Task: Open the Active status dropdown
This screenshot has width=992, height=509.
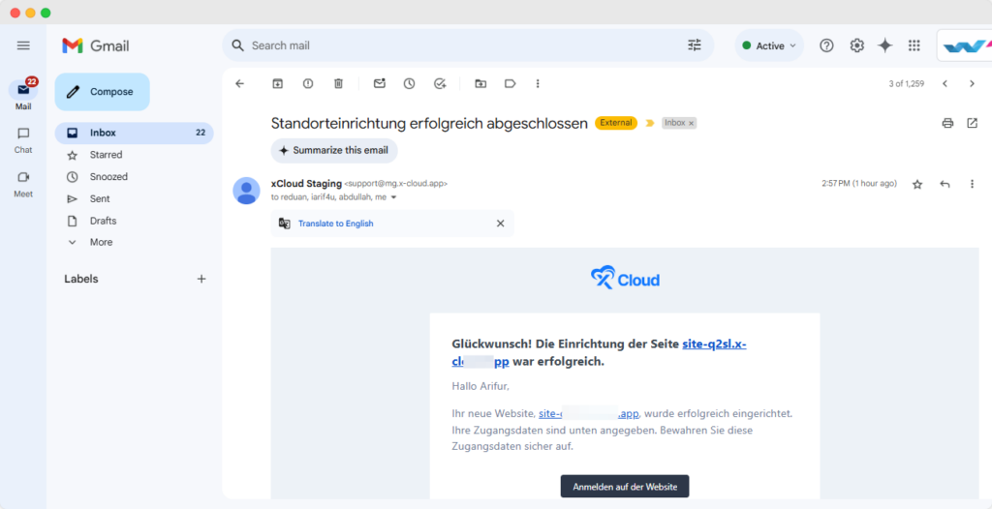Action: (769, 45)
